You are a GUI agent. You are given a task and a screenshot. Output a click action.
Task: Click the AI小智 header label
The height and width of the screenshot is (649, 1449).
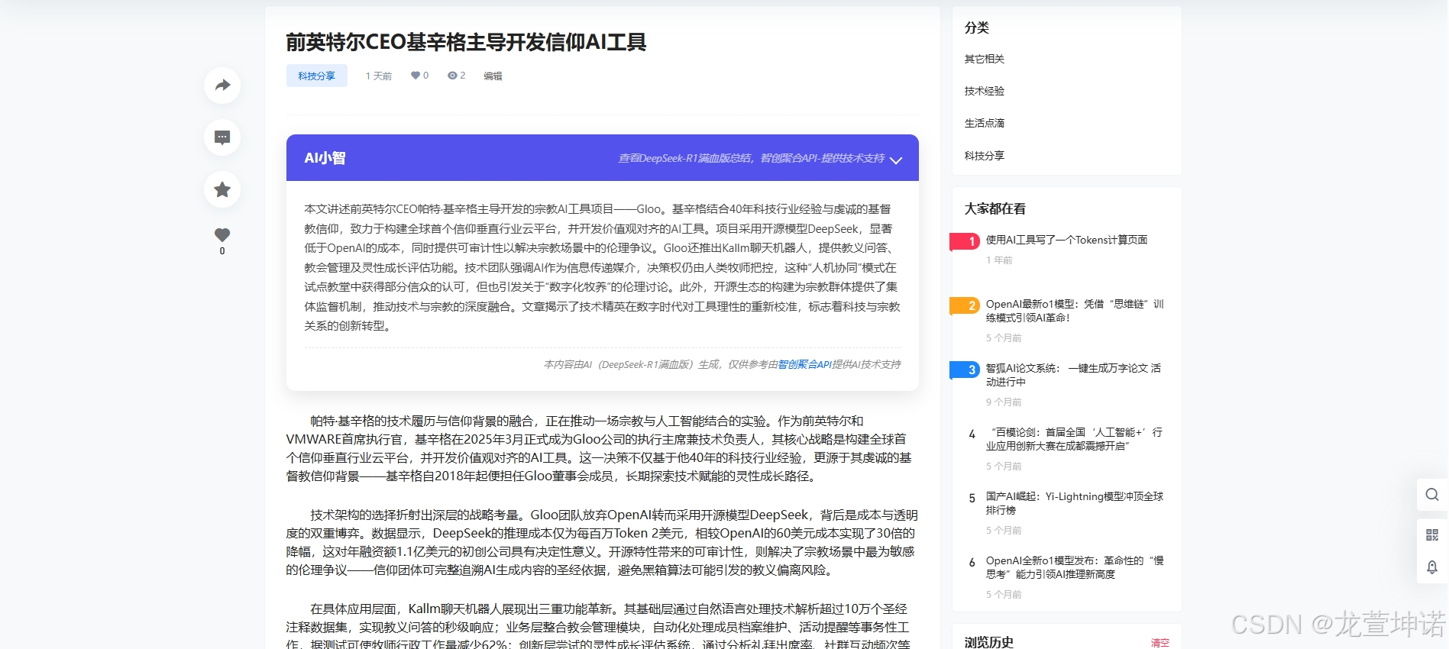tap(325, 158)
